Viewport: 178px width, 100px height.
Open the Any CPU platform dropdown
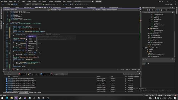[37, 4]
